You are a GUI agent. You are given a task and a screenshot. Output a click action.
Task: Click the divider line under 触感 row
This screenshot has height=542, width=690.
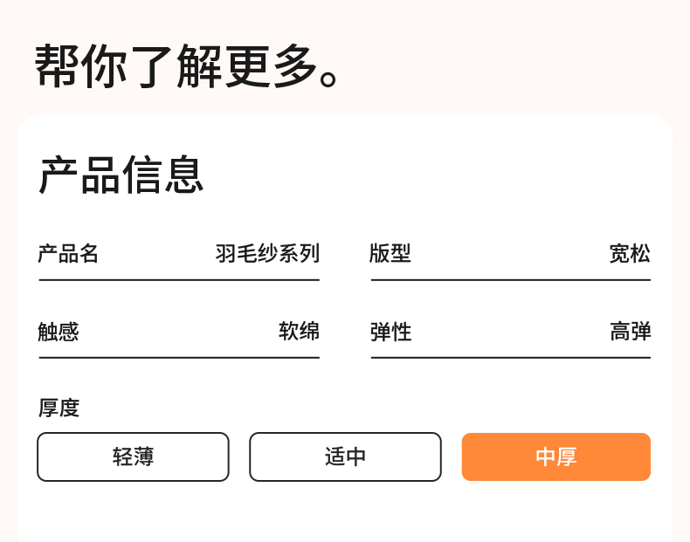click(x=179, y=358)
